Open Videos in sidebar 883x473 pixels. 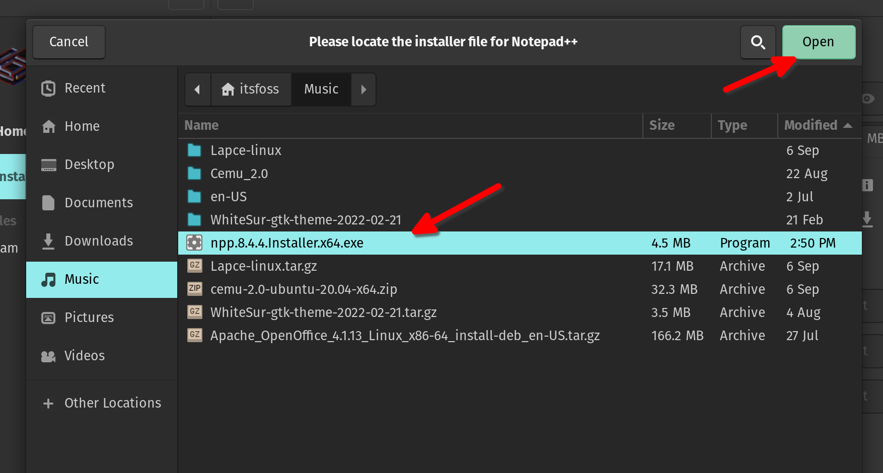tap(102, 356)
